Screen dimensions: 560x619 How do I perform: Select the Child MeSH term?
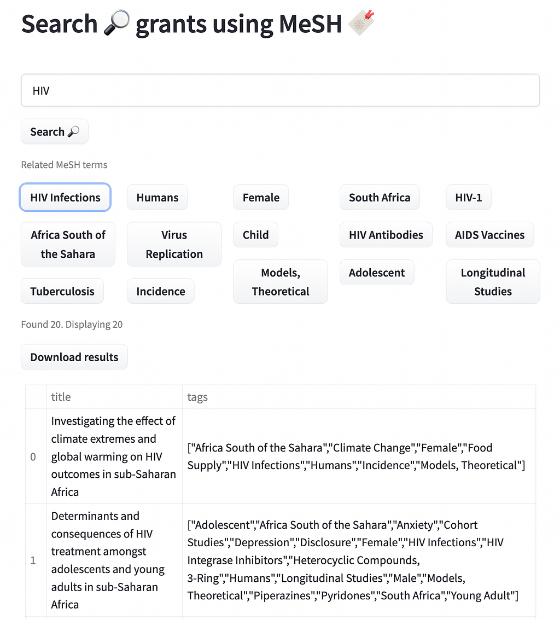[x=255, y=235]
